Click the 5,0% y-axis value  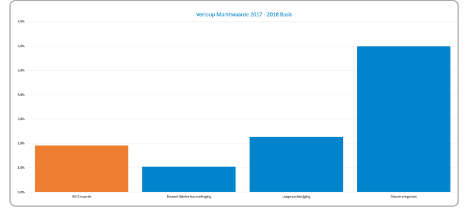click(21, 71)
